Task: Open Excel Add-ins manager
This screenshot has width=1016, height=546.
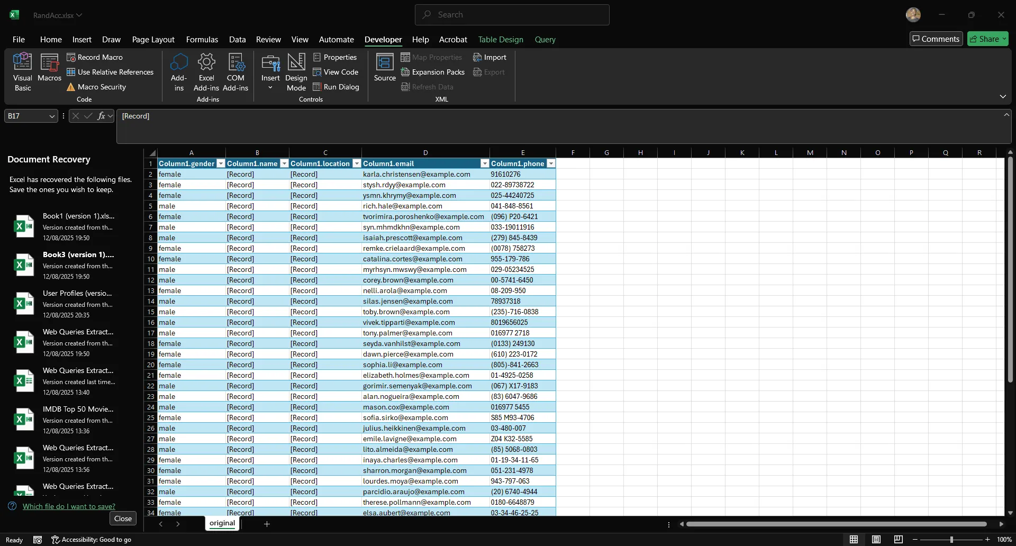Action: click(x=206, y=72)
